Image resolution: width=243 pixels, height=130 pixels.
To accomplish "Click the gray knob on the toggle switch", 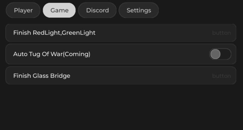I will (216, 54).
